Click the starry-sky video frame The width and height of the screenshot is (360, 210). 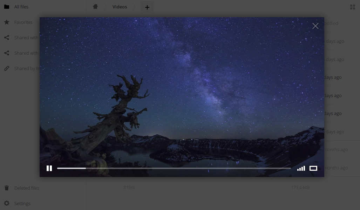(x=182, y=88)
